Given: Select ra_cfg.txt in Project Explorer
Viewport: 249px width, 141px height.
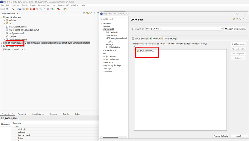Looking at the screenshot, I should 13,36.
